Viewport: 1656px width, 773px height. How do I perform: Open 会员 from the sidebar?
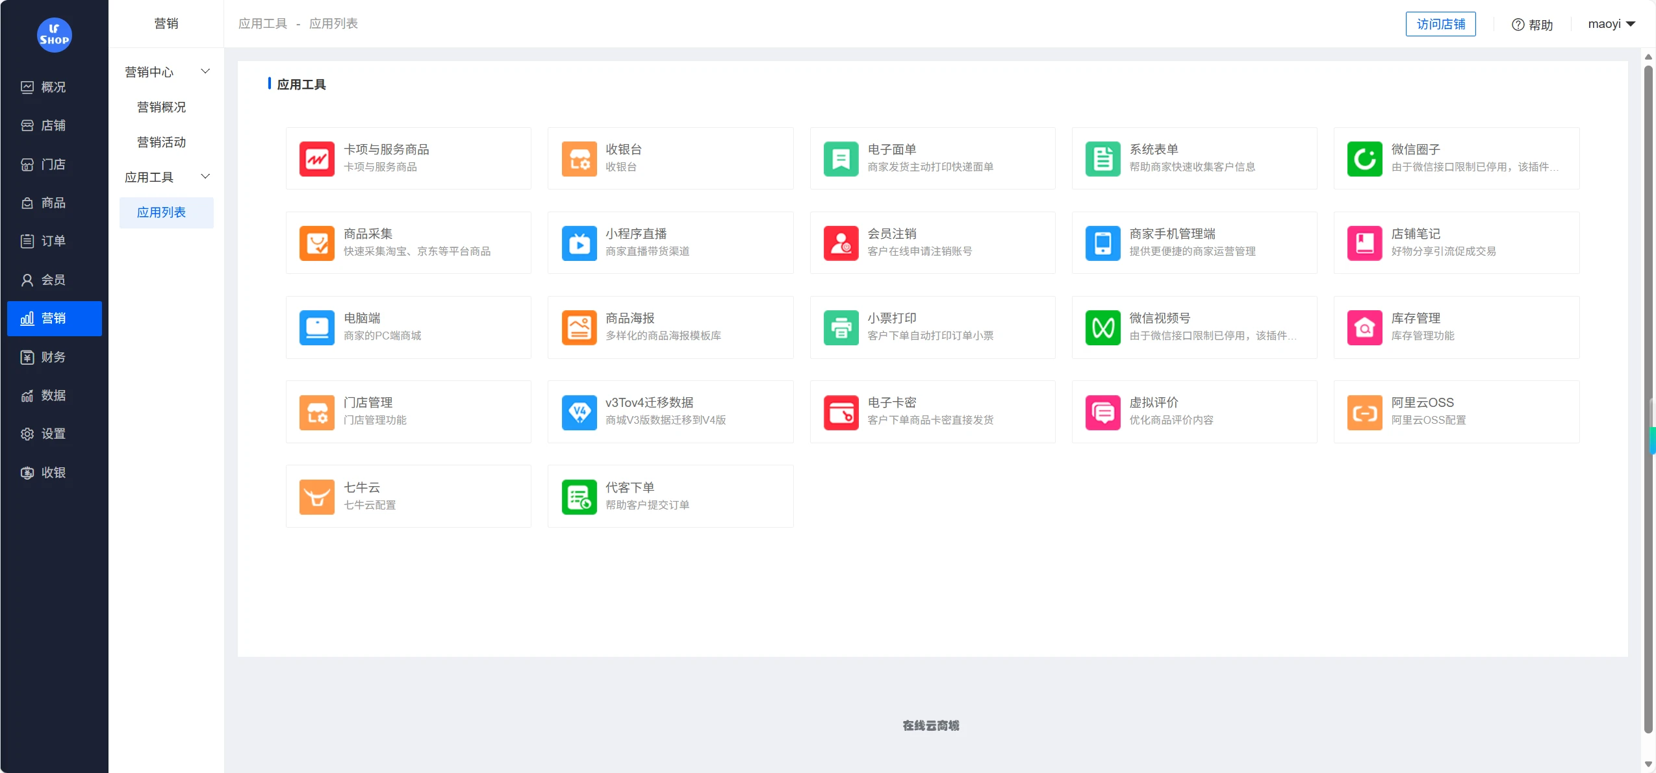coord(54,279)
